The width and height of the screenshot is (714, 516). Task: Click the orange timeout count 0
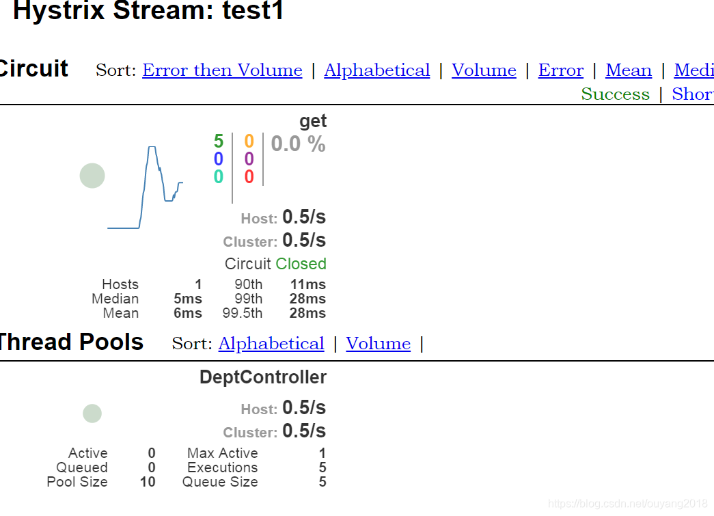click(249, 141)
